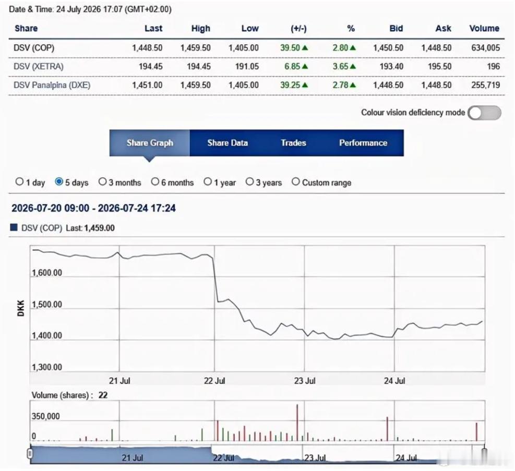
Task: Click the right handle of range slider
Action: pos(484,454)
